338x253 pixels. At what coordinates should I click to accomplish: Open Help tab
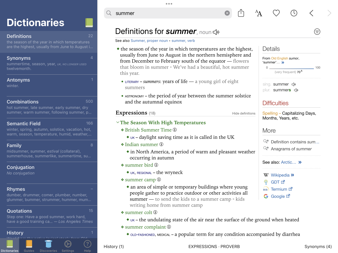[x=87, y=246]
